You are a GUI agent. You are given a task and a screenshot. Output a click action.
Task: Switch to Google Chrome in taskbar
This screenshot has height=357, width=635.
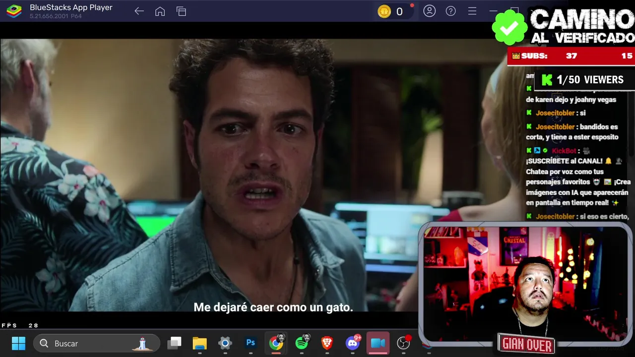(x=276, y=343)
